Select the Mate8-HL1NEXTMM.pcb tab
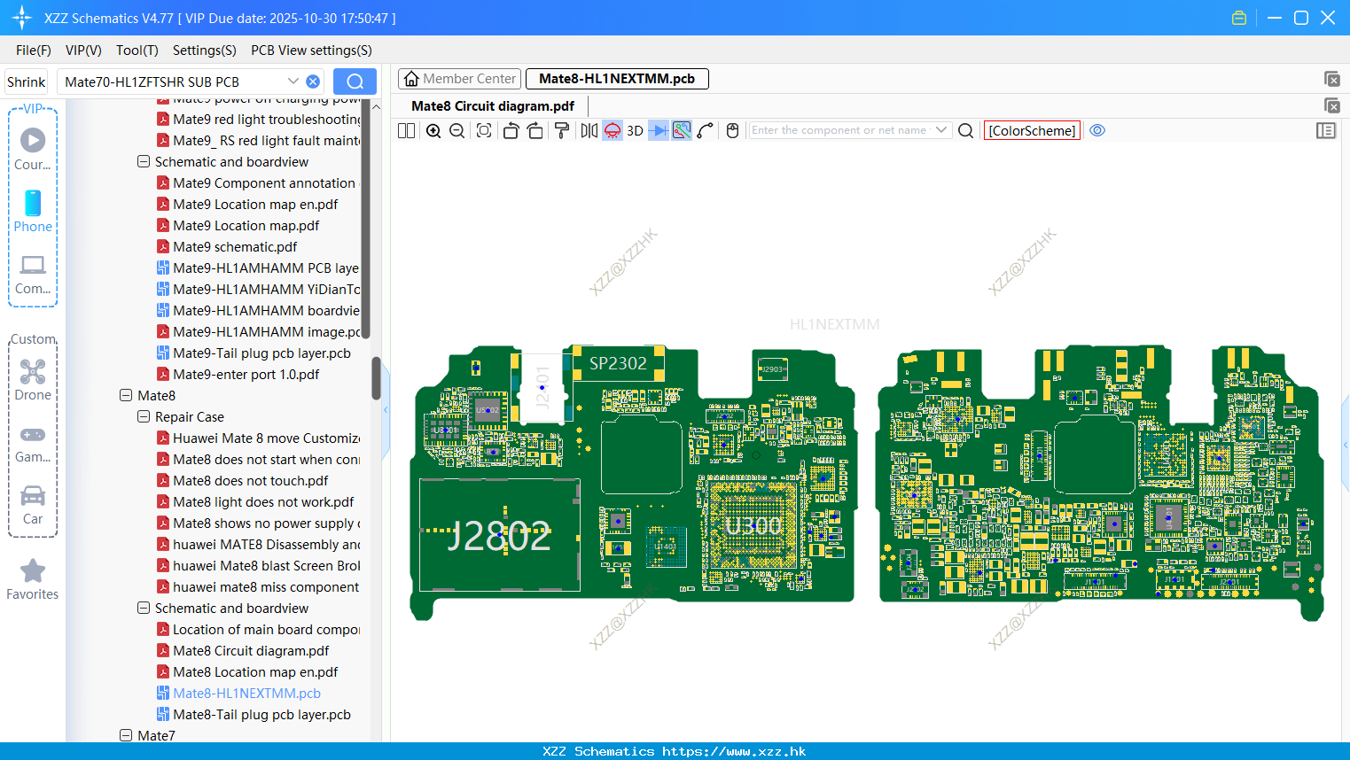This screenshot has width=1350, height=760. coord(617,79)
